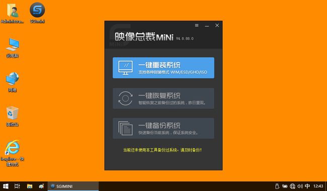This screenshot has height=191, width=327.
Task: Open the network globe tray icon
Action: (292, 186)
